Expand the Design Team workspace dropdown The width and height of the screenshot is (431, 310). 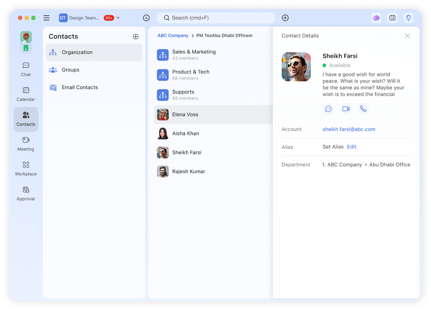[x=118, y=18]
